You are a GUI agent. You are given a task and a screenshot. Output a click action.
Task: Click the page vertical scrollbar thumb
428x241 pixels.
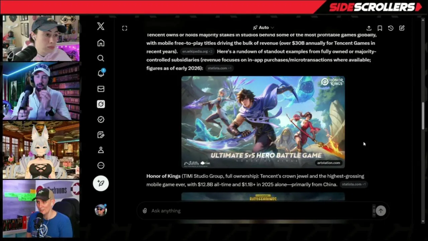(423, 115)
